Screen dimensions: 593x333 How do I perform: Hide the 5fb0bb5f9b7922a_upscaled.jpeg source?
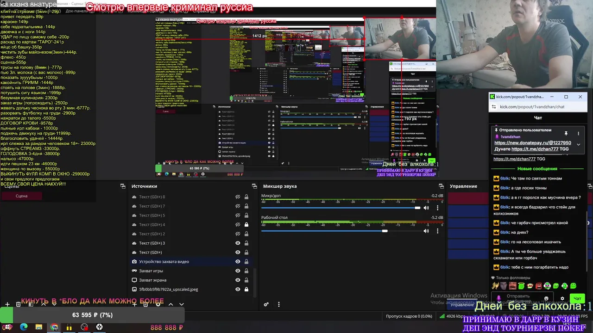(238, 290)
